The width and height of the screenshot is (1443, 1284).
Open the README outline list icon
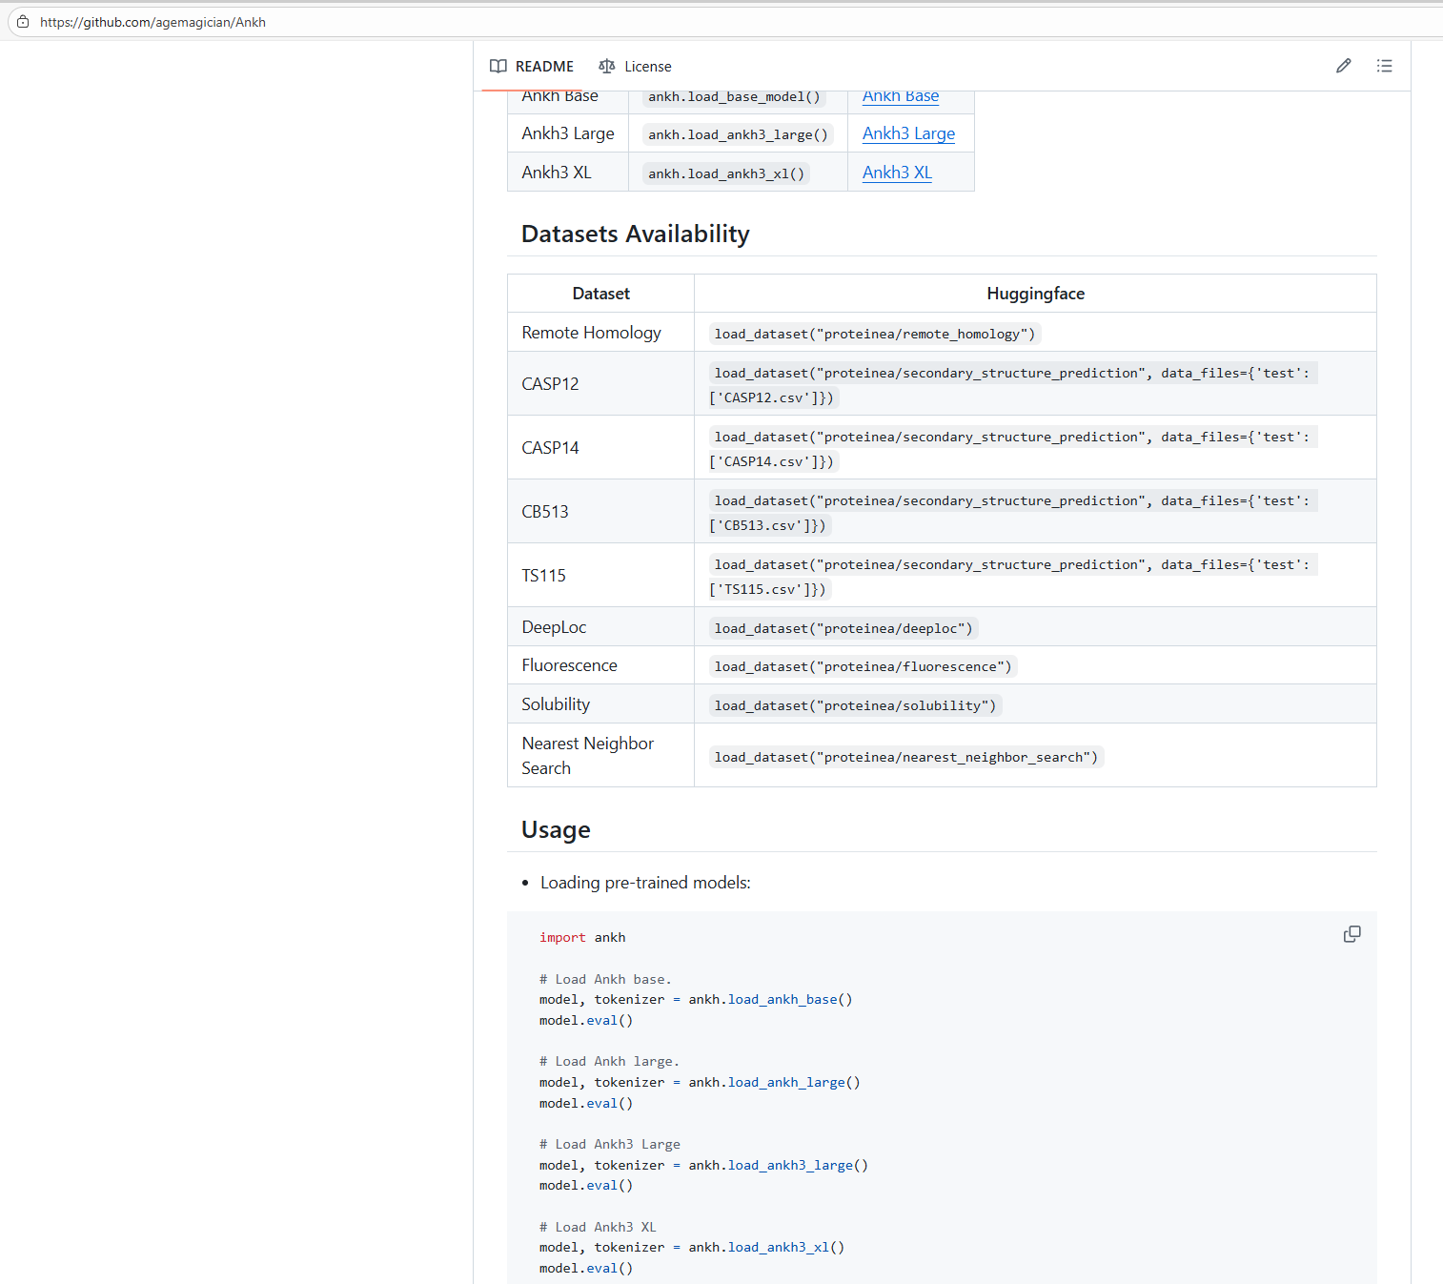tap(1384, 66)
